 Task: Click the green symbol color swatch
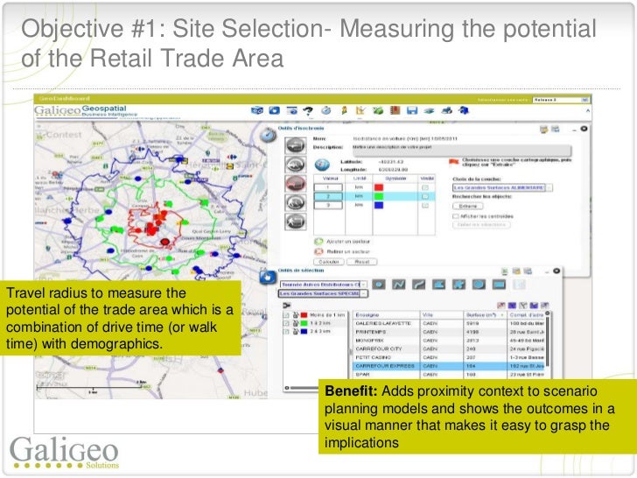pyautogui.click(x=379, y=197)
